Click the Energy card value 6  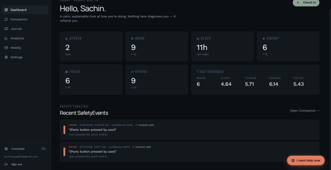pos(265,47)
